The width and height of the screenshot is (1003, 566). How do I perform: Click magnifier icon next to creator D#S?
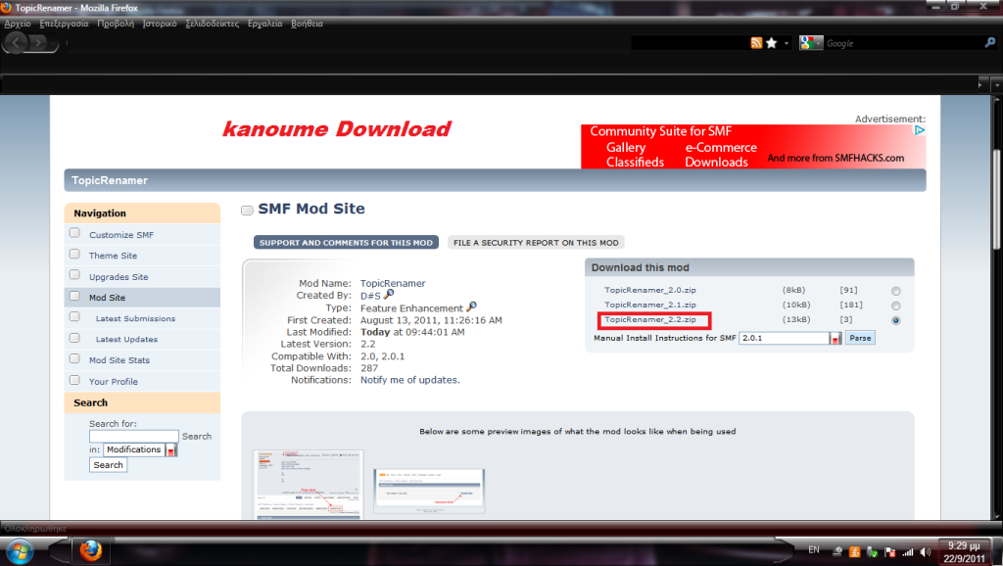[389, 295]
